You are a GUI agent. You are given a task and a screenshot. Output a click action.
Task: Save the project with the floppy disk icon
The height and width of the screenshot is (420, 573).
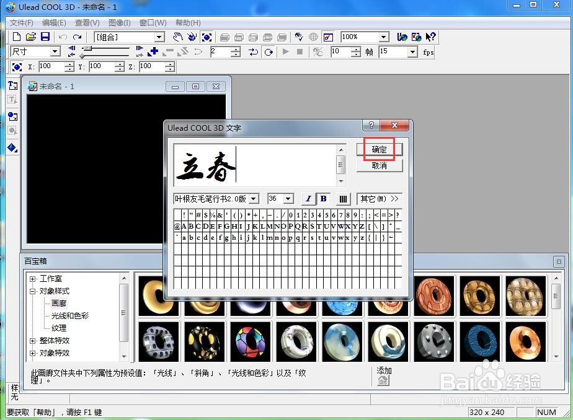45,37
